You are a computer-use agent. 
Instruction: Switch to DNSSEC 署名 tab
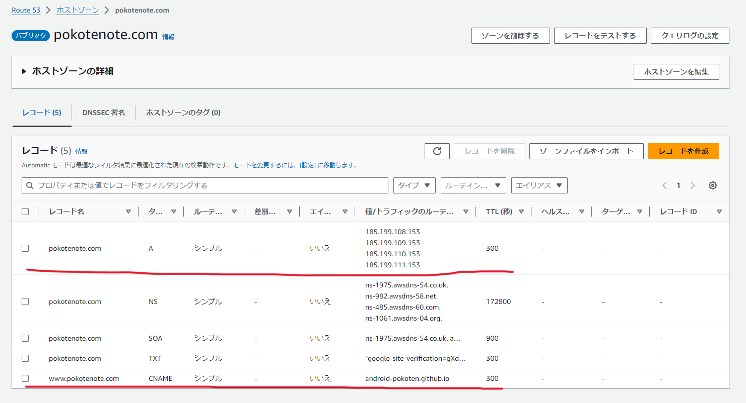104,113
